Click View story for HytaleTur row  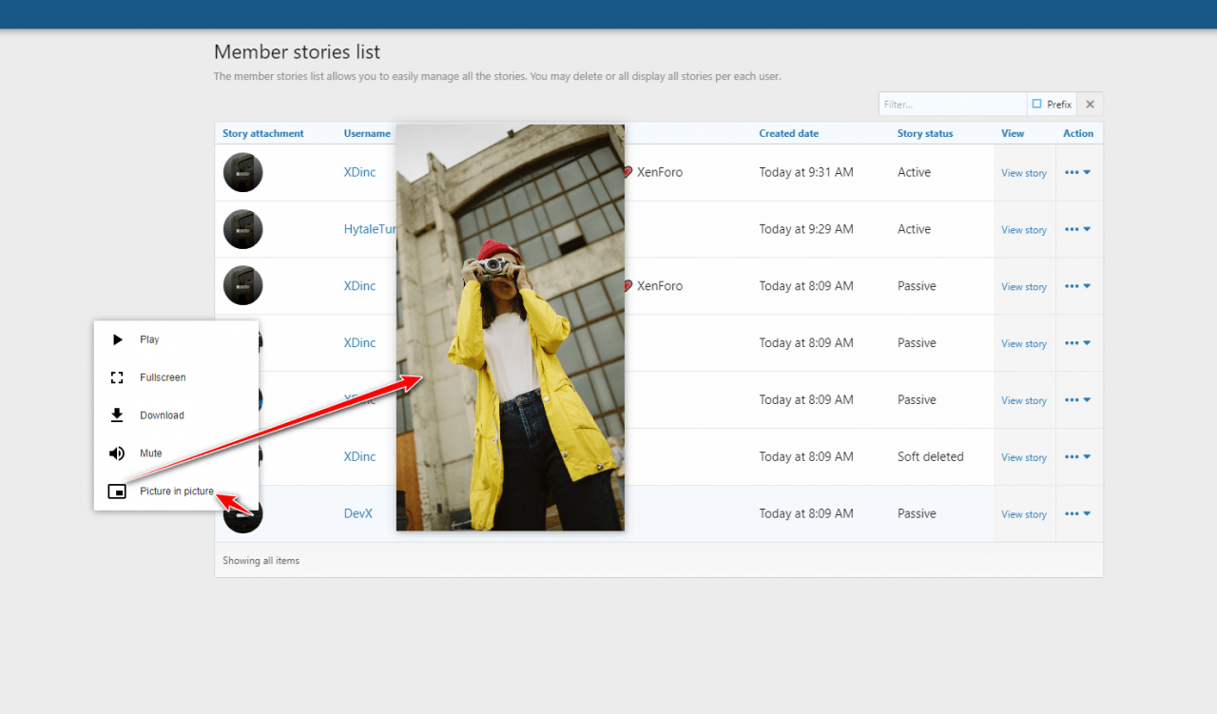coord(1023,230)
